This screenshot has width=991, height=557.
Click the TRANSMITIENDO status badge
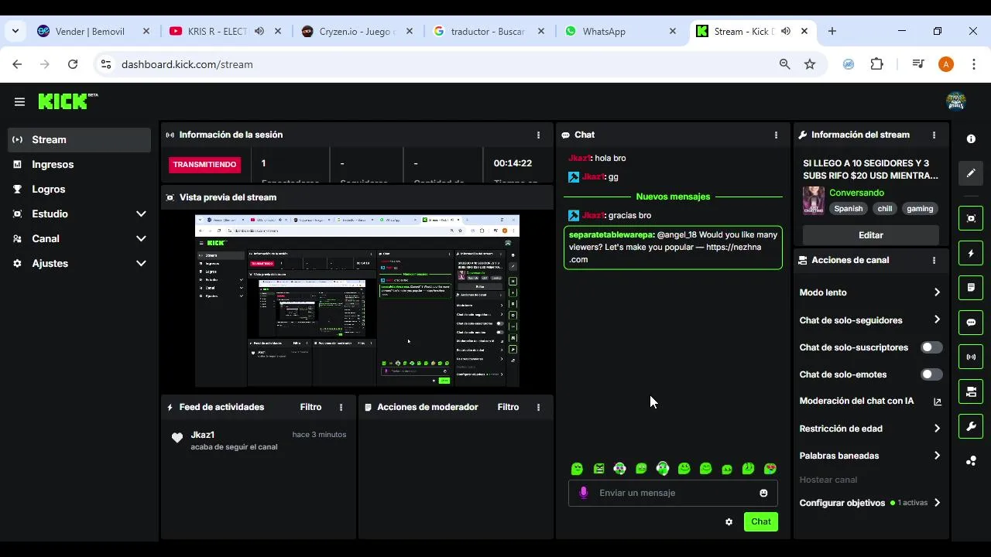205,165
